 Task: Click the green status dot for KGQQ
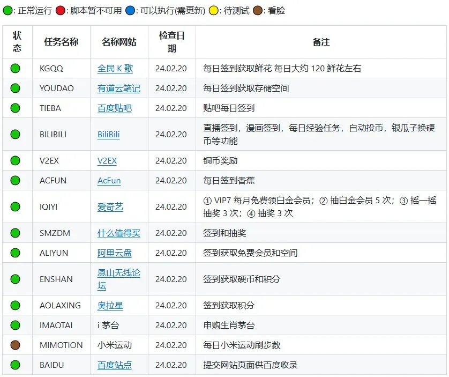[16, 68]
